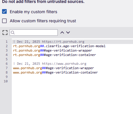133x114 pixels.
Task: Place cursor on rt age-verification-wrapper filter line
Action: (x=52, y=50)
